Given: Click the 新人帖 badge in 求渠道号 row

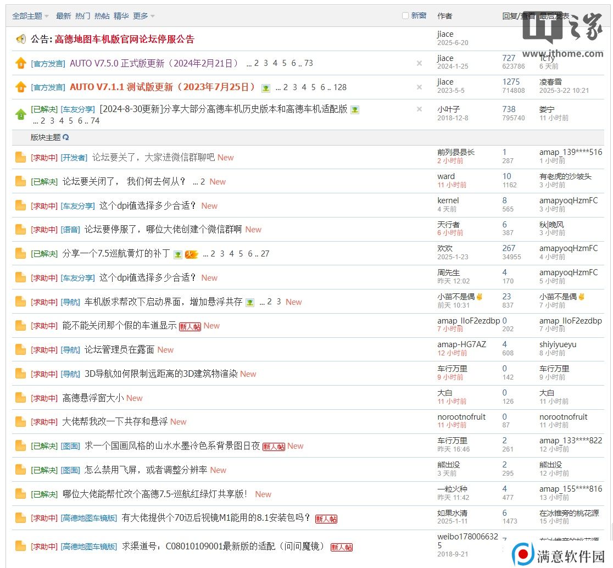Looking at the screenshot, I should pos(342,547).
